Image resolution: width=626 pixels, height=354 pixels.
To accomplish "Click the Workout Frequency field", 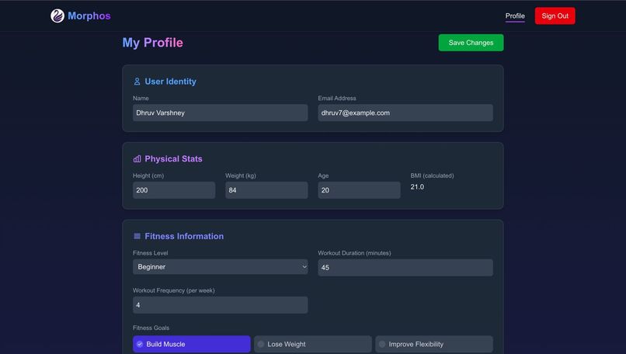I will point(221,305).
